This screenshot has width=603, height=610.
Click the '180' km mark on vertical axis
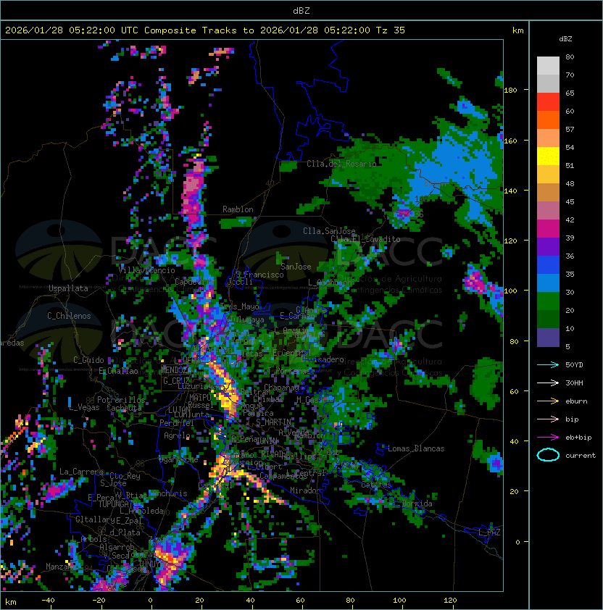(x=510, y=91)
